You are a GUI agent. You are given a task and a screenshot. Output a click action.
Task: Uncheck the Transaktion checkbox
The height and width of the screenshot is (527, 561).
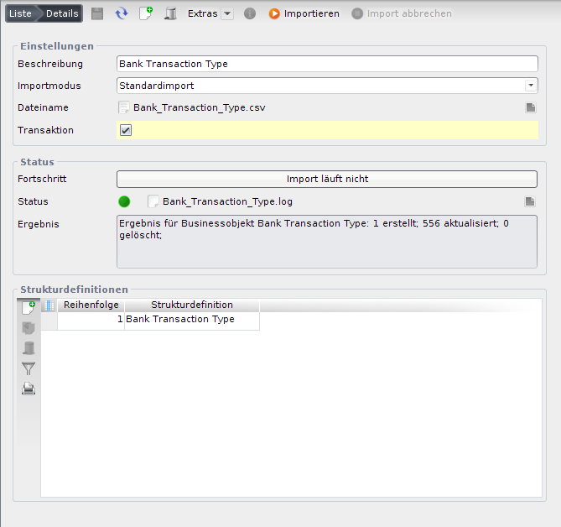126,130
